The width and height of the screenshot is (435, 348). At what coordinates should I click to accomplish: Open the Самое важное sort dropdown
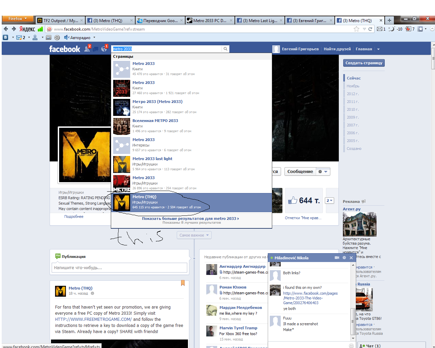pyautogui.click(x=194, y=235)
